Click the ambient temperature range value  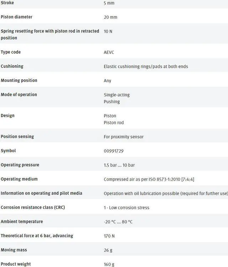coord(118,222)
